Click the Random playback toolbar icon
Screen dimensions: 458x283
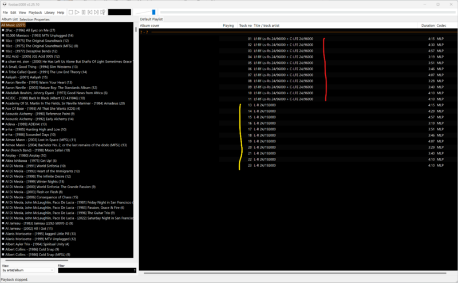(x=103, y=12)
